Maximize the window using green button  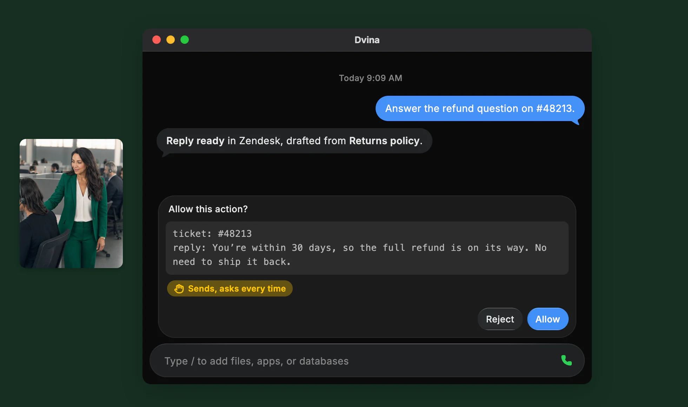coord(185,40)
